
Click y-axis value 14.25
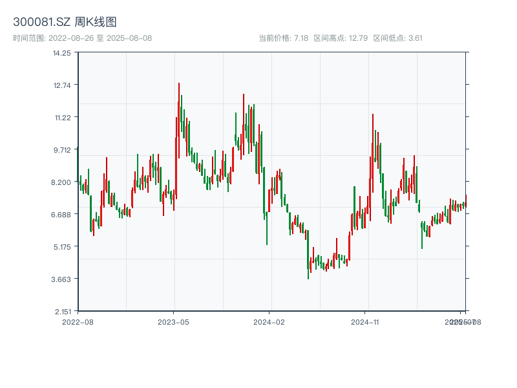[x=62, y=53]
